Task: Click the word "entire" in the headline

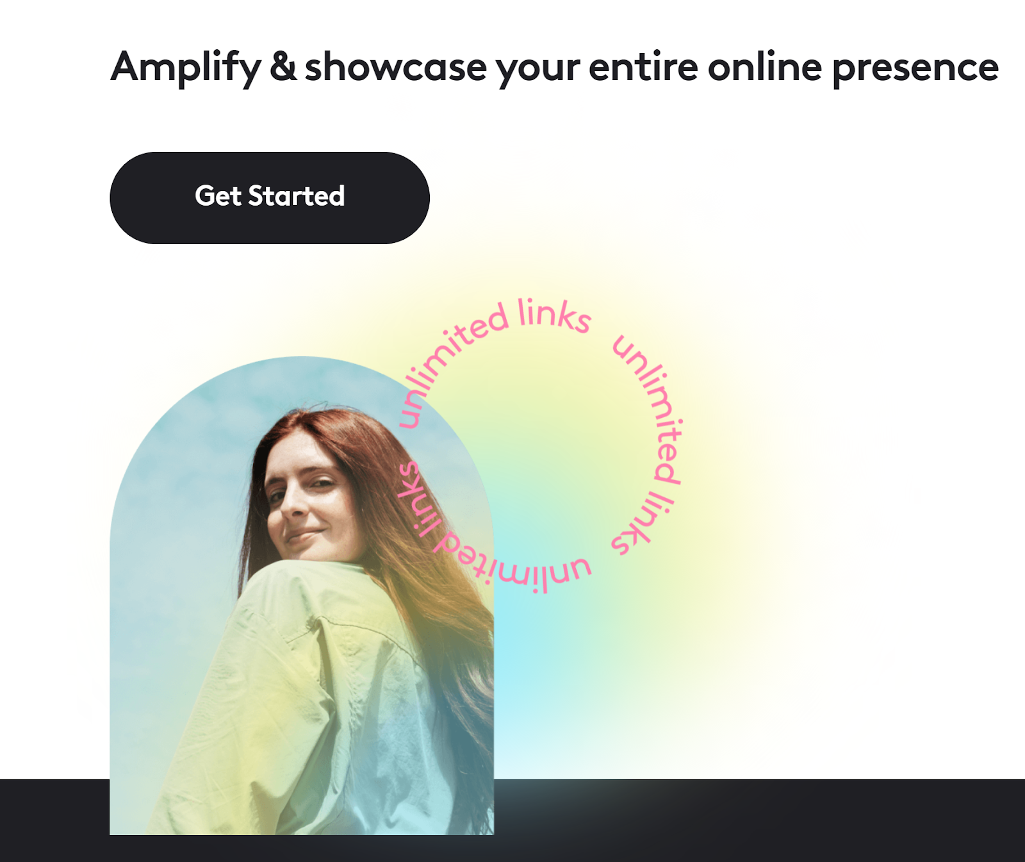Action: pyautogui.click(x=643, y=67)
